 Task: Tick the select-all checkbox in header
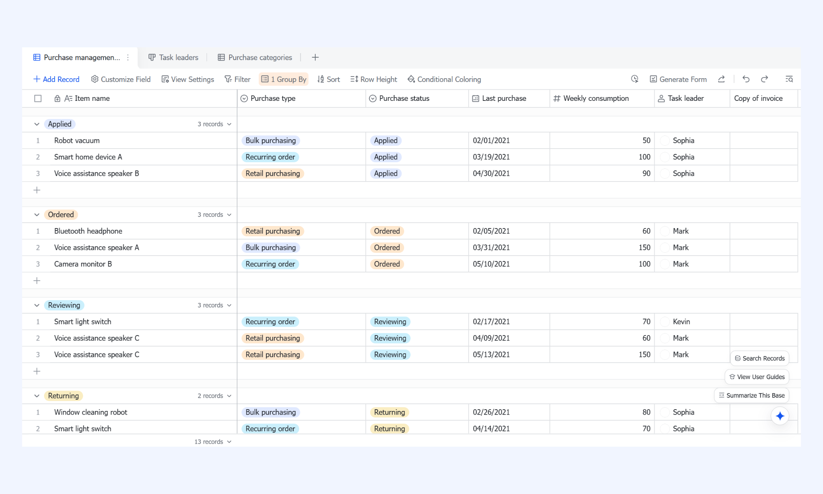tap(38, 98)
